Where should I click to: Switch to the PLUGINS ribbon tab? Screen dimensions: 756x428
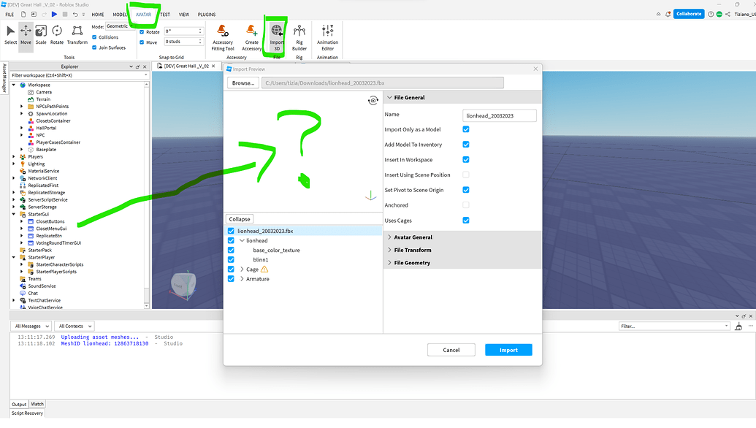coord(207,15)
